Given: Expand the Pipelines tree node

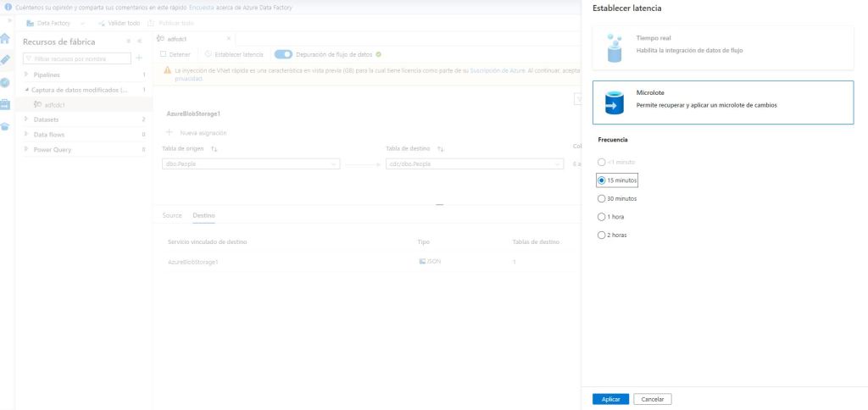Looking at the screenshot, I should point(27,75).
